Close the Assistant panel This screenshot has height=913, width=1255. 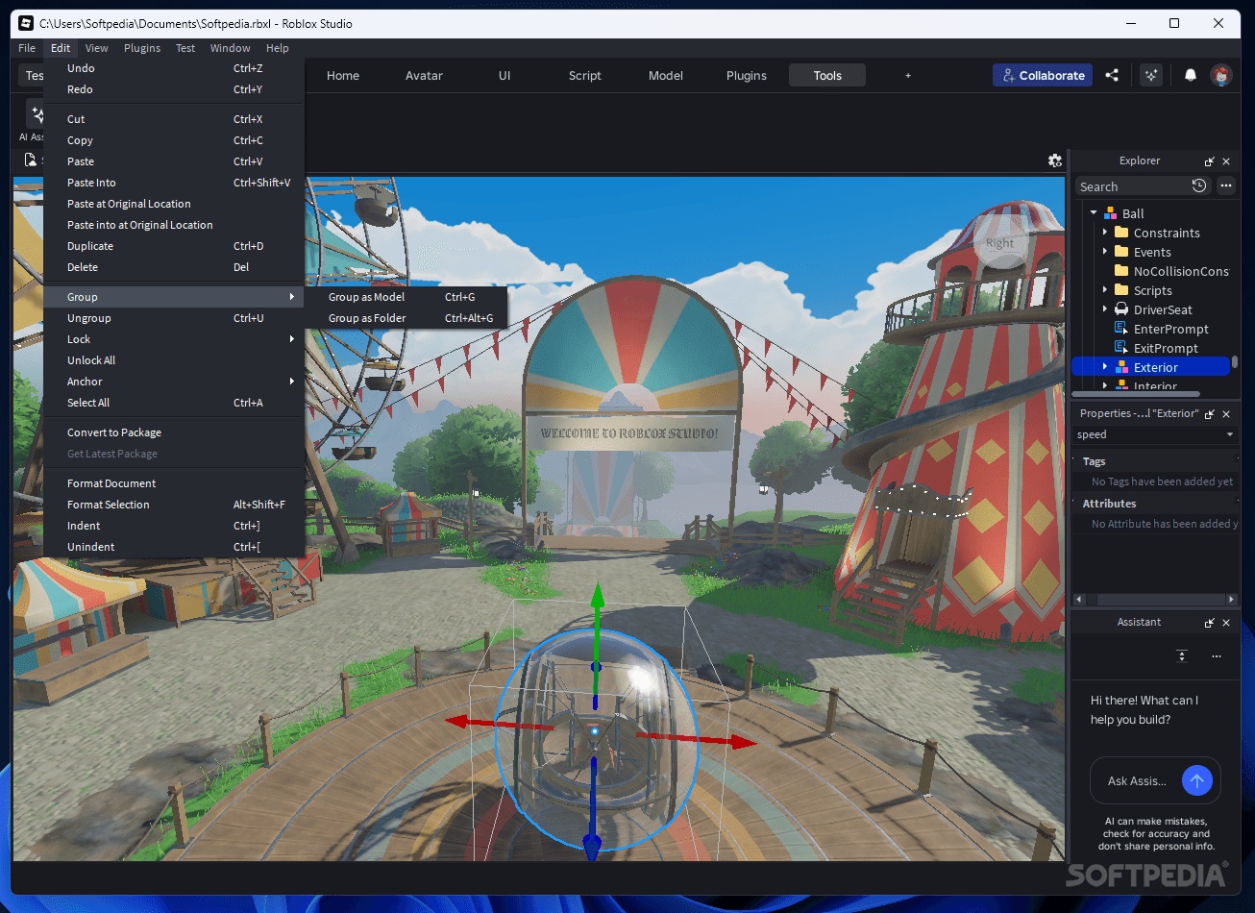(x=1226, y=623)
